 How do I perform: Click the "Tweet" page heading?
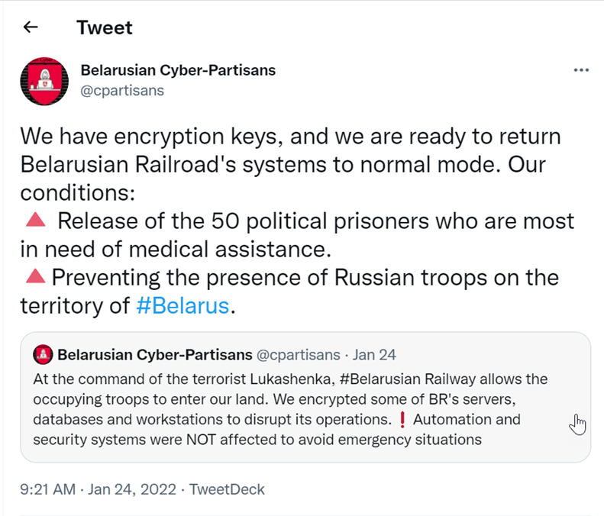104,28
